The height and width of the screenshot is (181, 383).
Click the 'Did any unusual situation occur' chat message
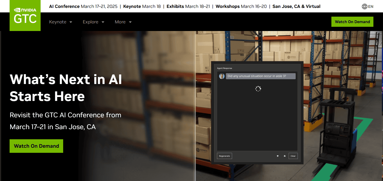(x=261, y=76)
